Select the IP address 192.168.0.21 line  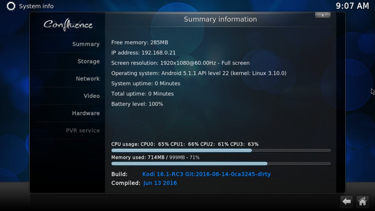pos(144,53)
